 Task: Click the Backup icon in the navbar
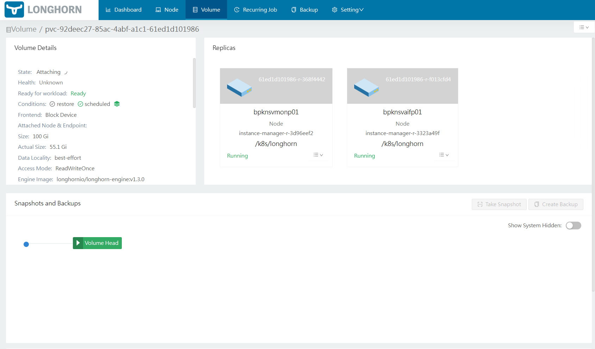[x=293, y=9]
